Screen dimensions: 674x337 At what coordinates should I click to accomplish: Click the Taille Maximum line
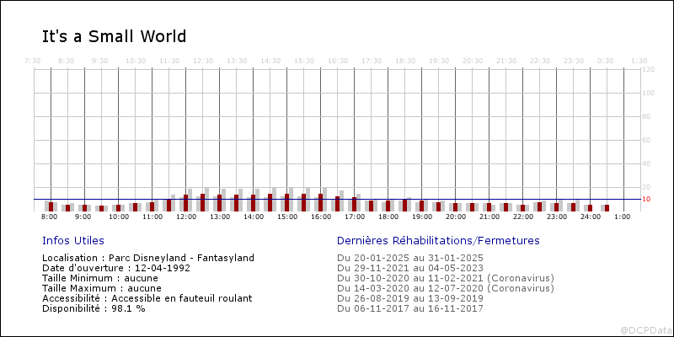pyautogui.click(x=102, y=288)
